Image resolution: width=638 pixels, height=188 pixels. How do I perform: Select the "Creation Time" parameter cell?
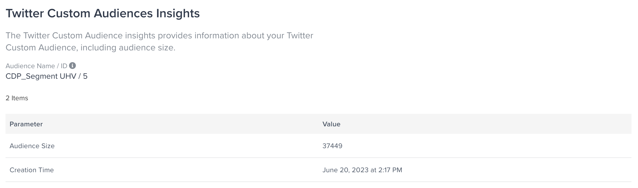pyautogui.click(x=32, y=170)
